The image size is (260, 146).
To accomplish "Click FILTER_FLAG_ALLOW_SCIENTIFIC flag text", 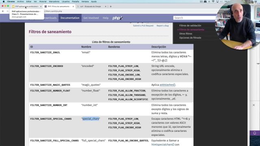I will [128, 99].
